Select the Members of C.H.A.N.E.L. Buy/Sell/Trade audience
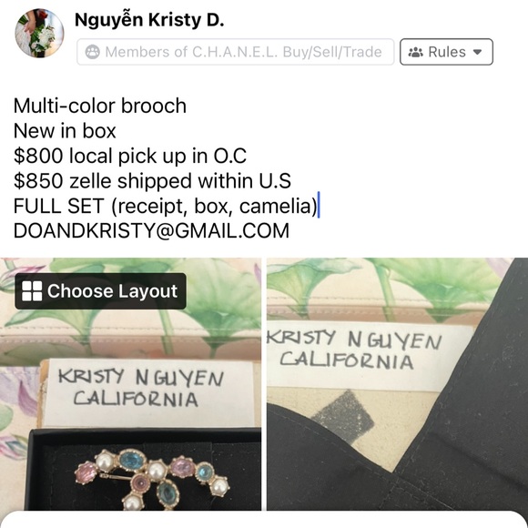Screen dimensions: 528x528 pyautogui.click(x=236, y=52)
